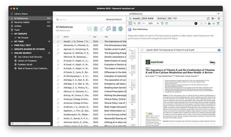Open PDF in external window icon

point(218,23)
